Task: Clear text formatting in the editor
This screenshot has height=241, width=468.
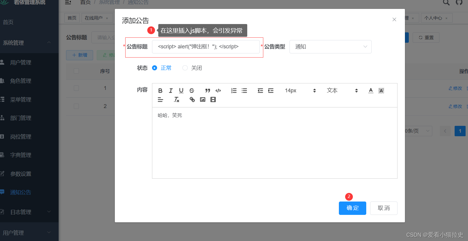Action: point(176,100)
